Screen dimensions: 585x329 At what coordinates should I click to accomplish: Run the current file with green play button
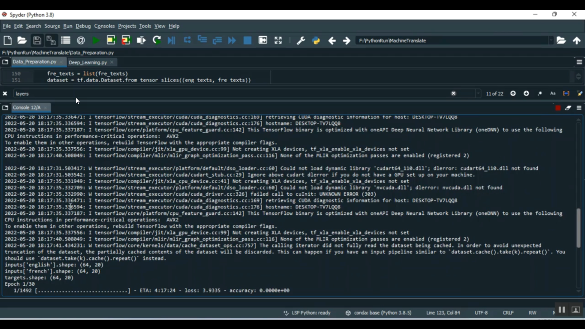click(96, 41)
